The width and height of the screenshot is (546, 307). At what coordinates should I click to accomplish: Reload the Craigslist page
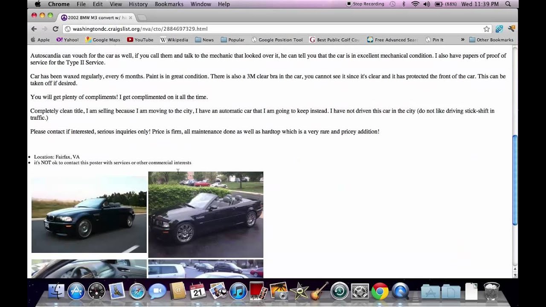click(x=55, y=29)
